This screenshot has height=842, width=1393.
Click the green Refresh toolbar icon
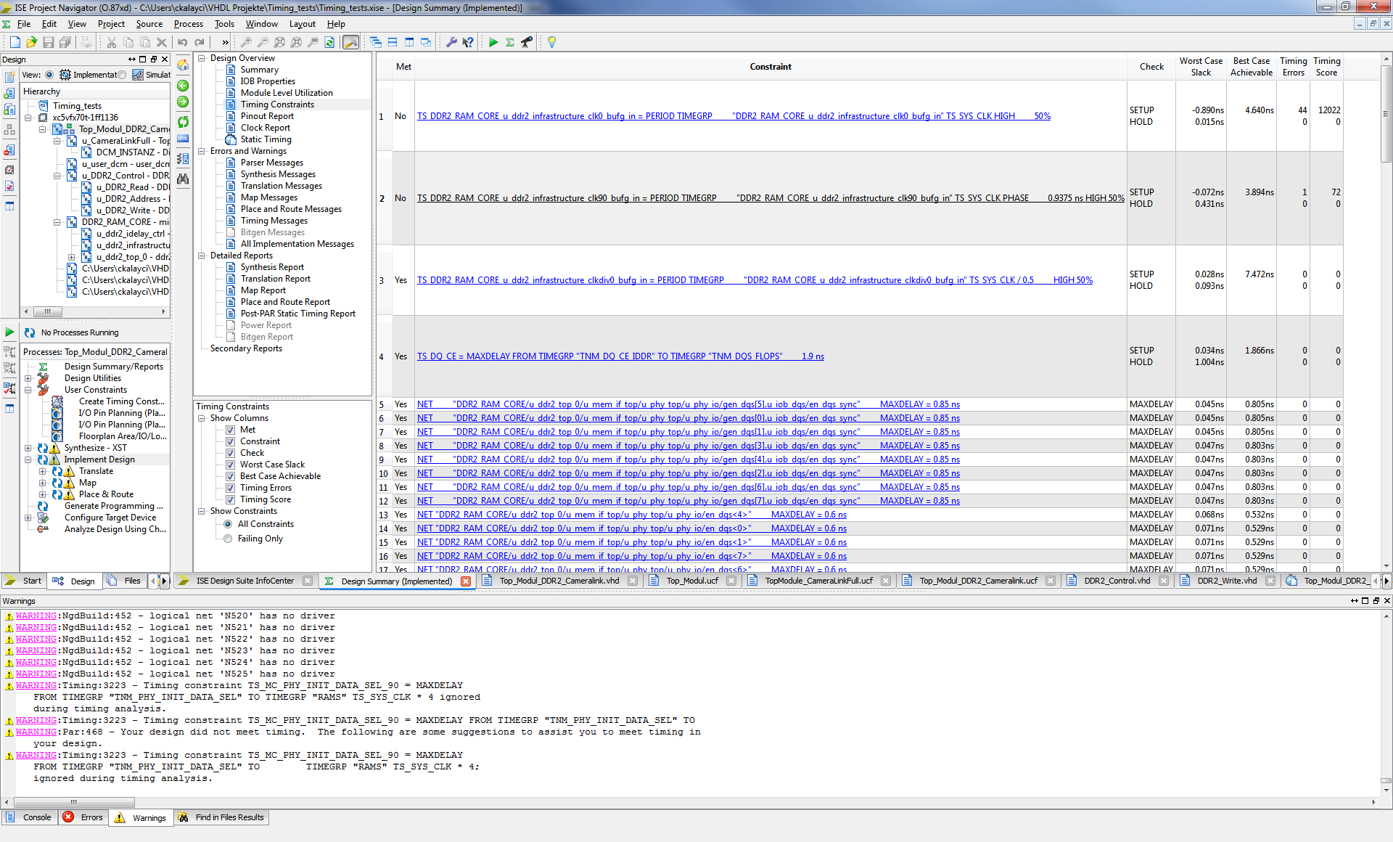329,42
